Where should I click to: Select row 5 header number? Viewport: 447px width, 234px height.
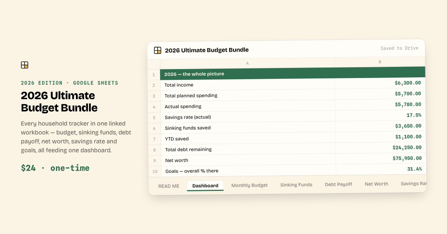coord(154,118)
